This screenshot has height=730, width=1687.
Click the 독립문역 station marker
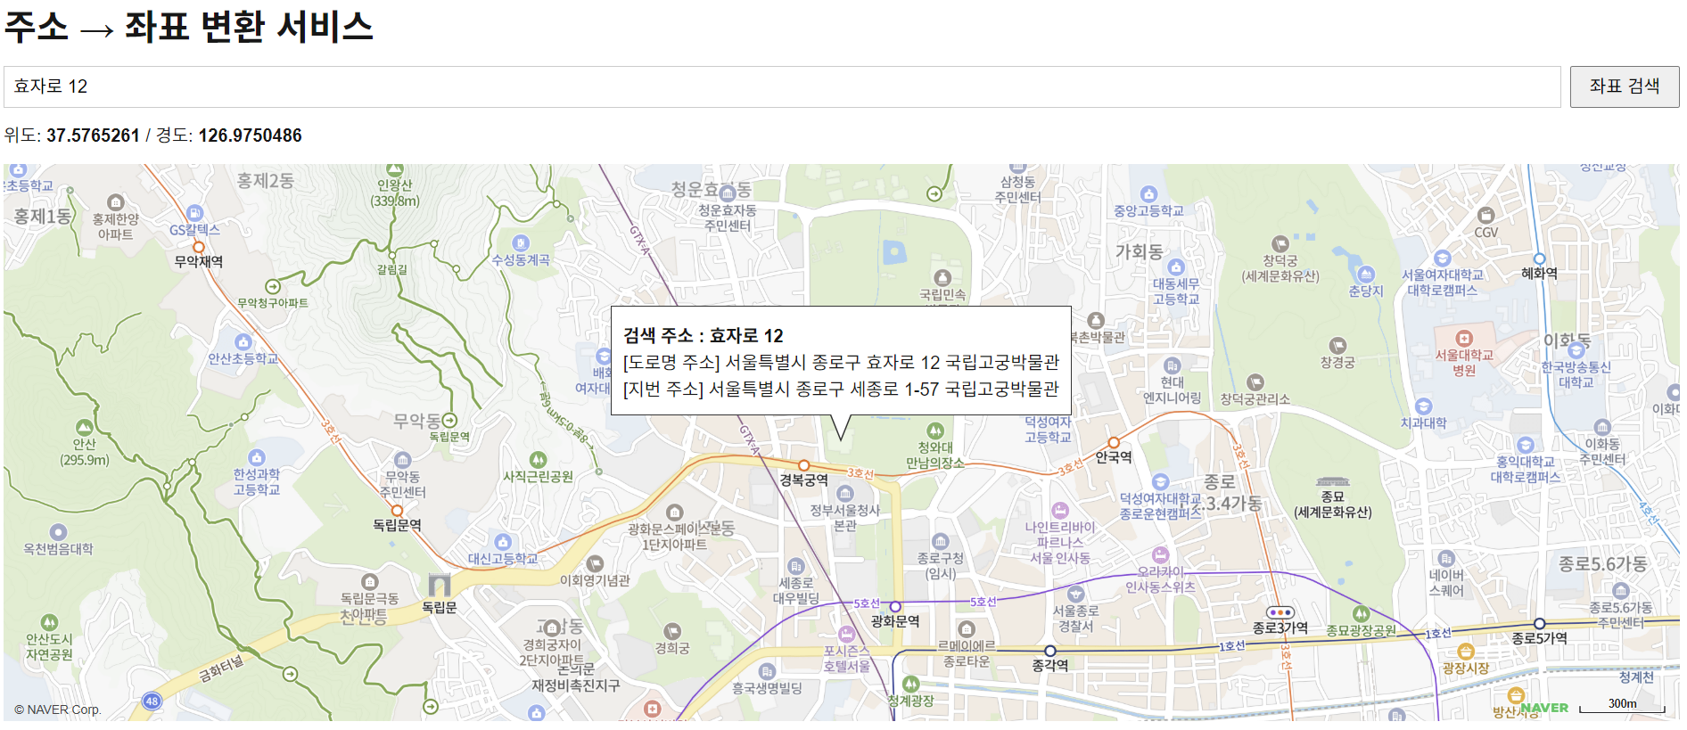pyautogui.click(x=397, y=511)
